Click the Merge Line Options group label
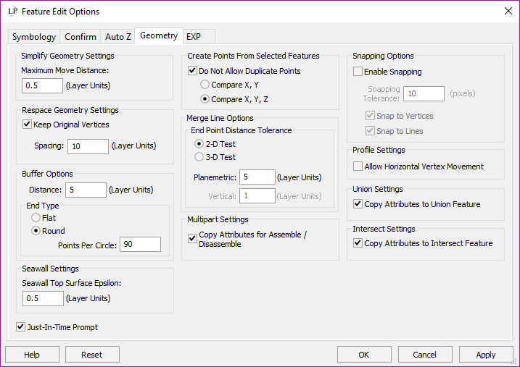The image size is (520, 367). point(220,118)
